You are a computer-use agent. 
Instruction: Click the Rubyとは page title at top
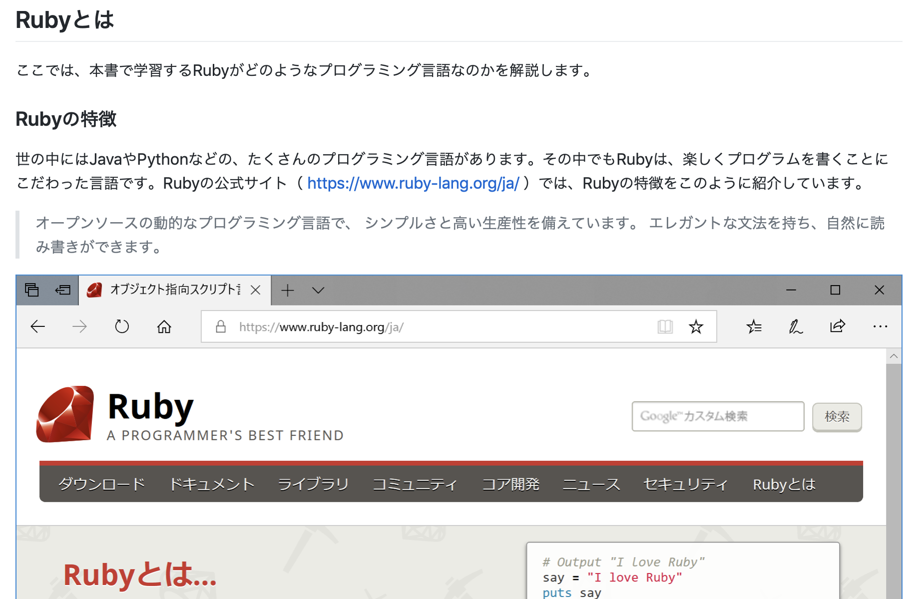point(65,20)
